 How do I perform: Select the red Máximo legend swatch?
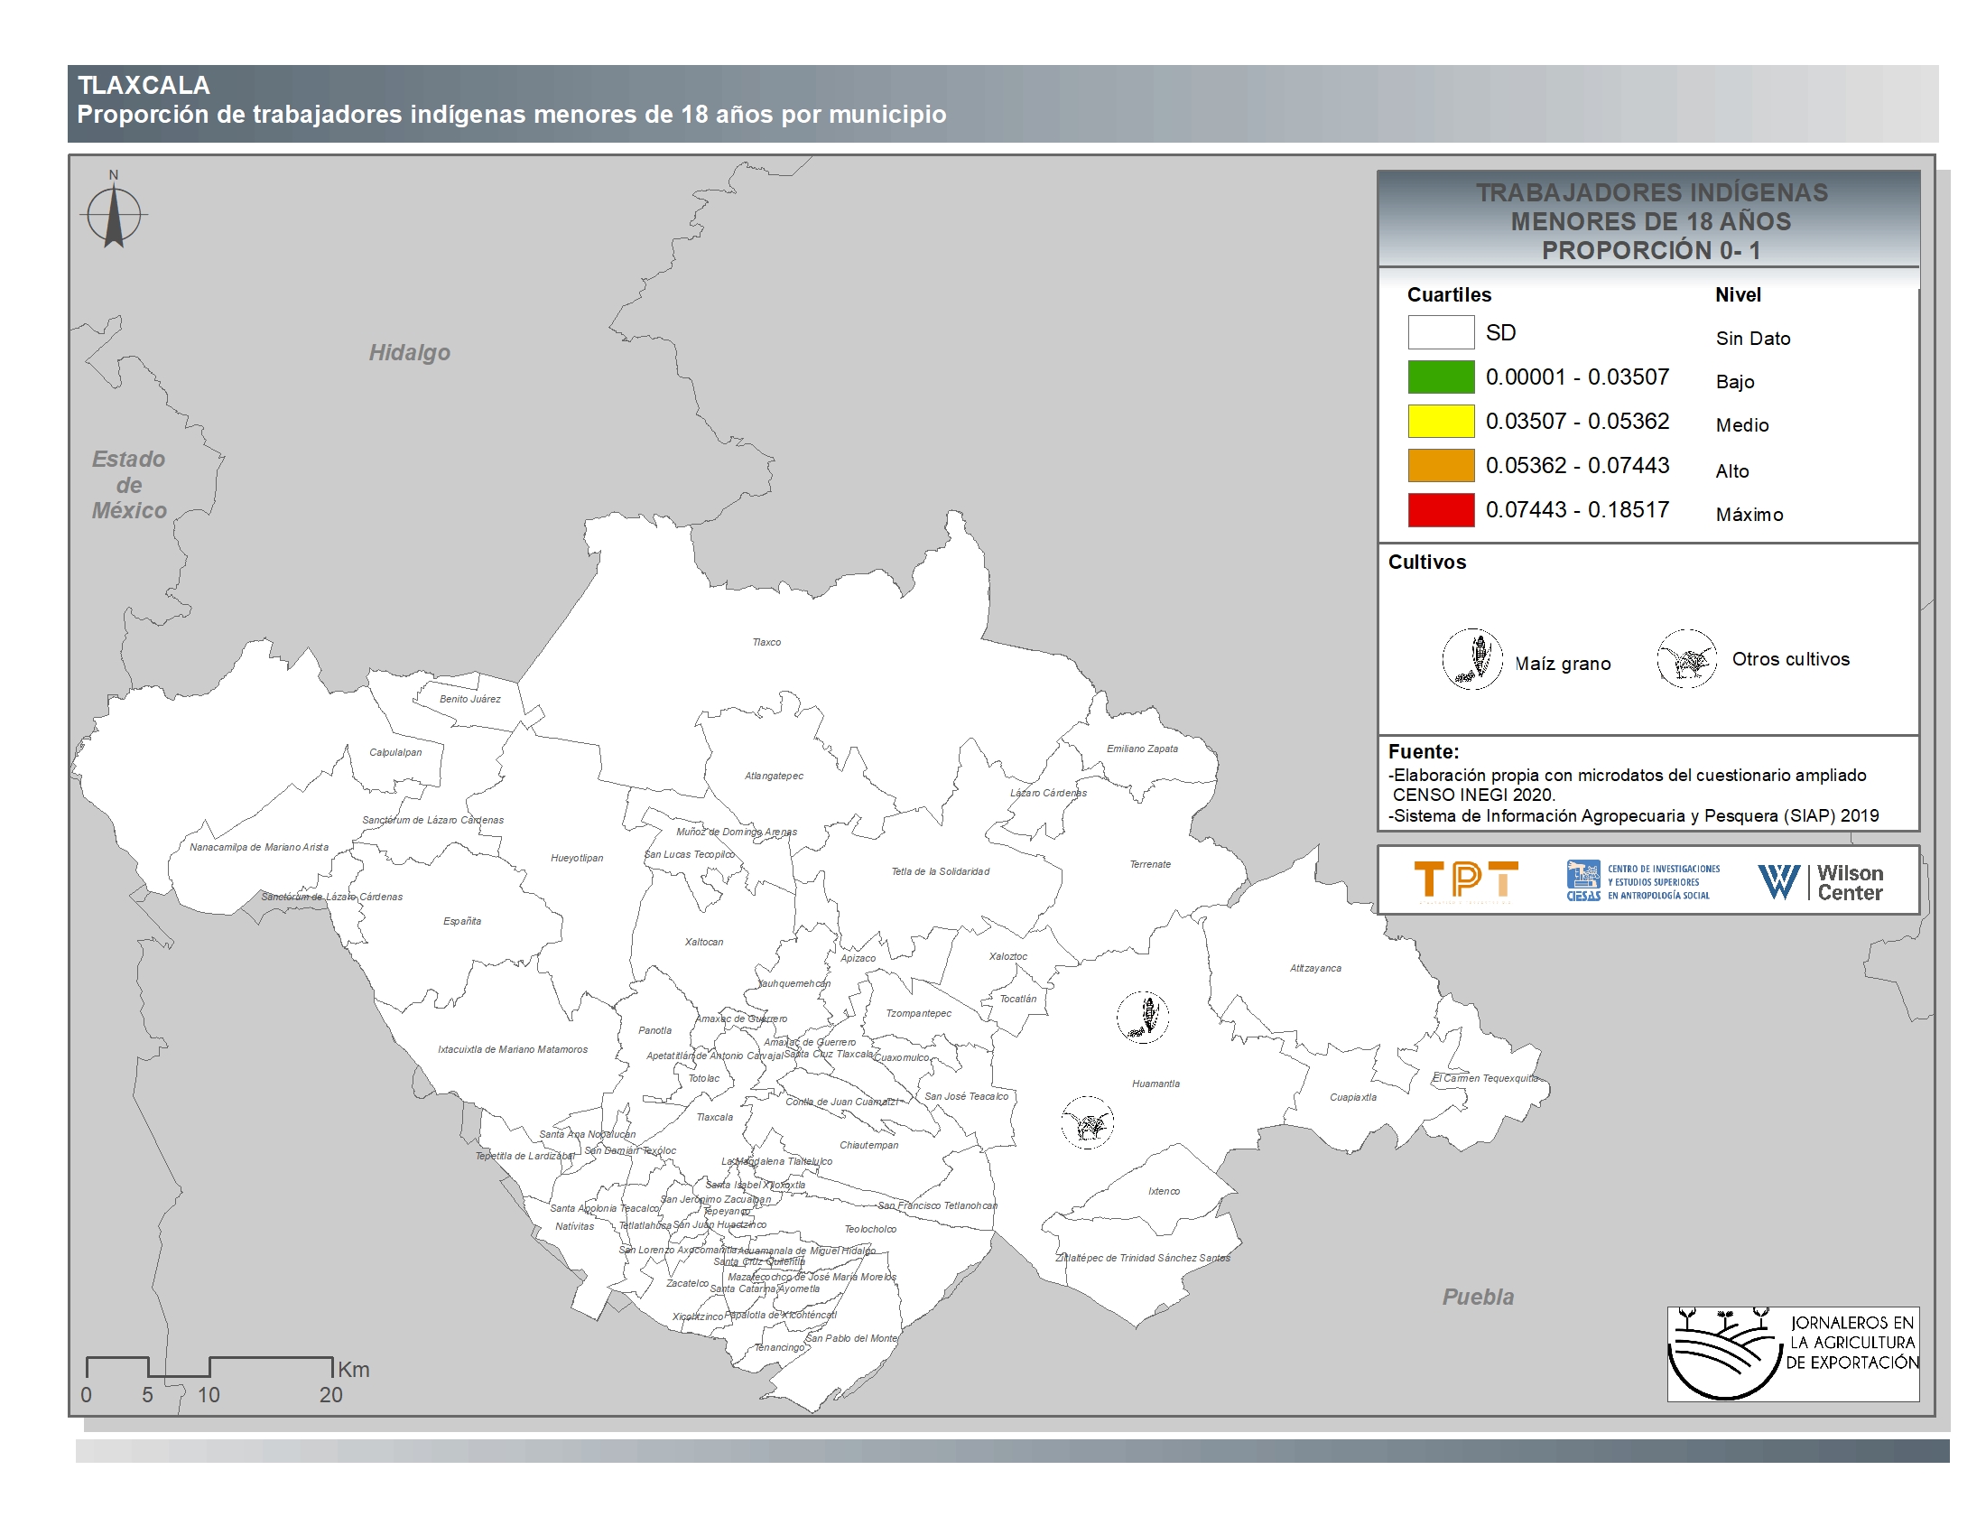point(1441,509)
